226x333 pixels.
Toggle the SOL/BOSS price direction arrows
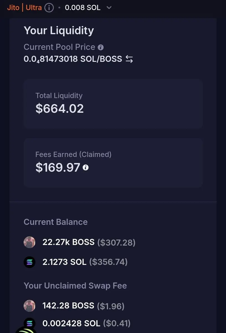coord(129,59)
